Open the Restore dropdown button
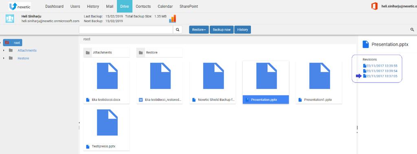 (199, 30)
